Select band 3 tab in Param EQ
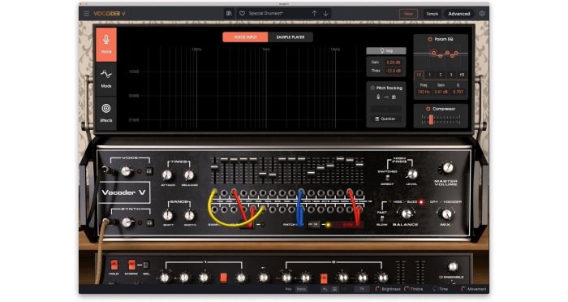568x302 pixels. (x=451, y=75)
